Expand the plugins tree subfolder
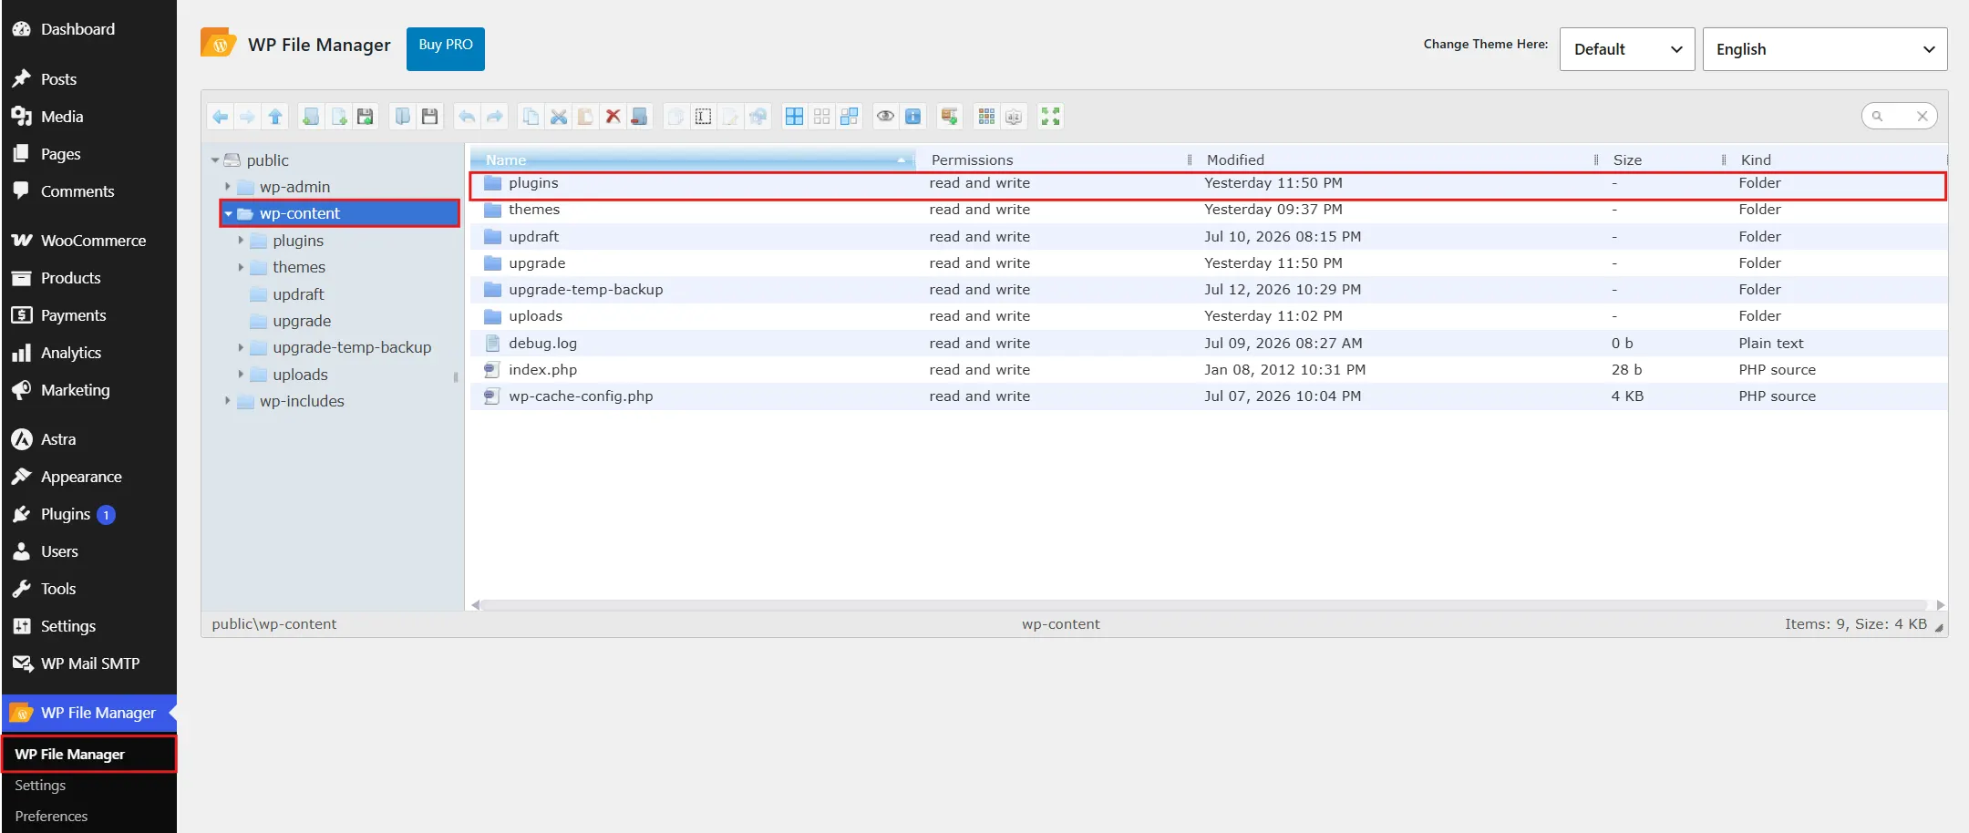The width and height of the screenshot is (1969, 833). (x=241, y=241)
